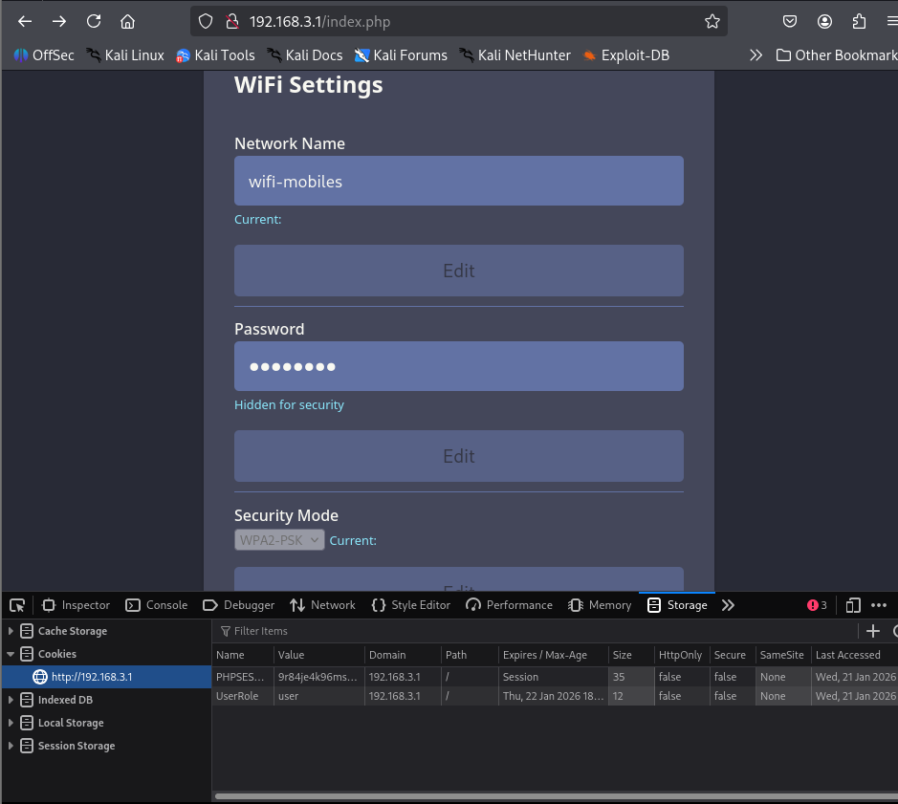Expand the Cache Storage tree node
Viewport: 898px width, 804px height.
tap(11, 631)
